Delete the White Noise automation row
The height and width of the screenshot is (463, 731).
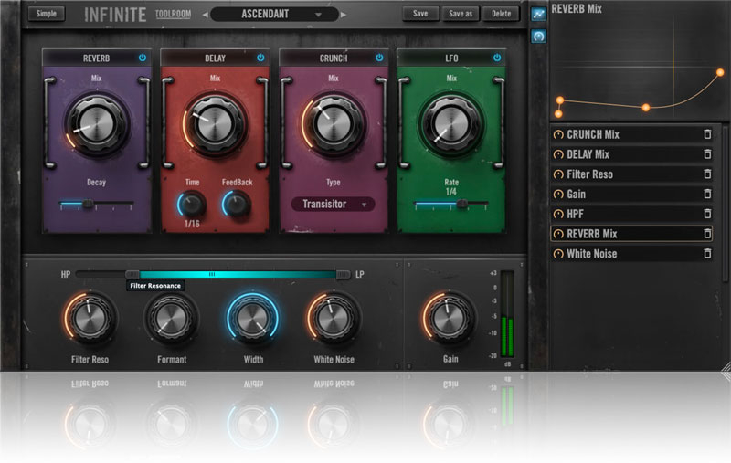click(x=707, y=253)
